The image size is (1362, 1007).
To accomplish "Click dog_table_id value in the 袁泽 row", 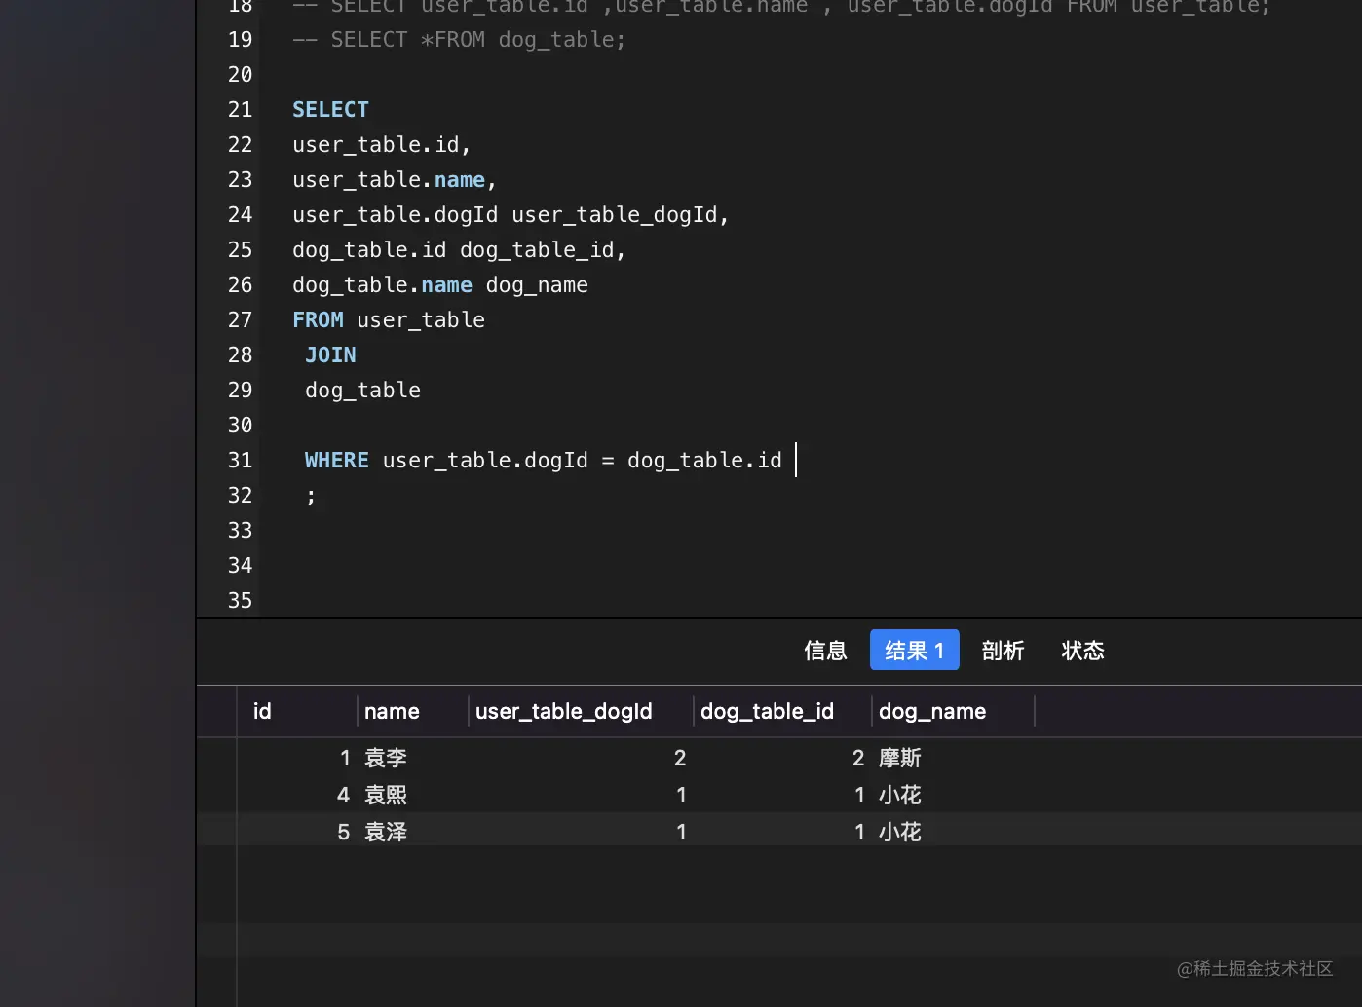I will pos(859,832).
